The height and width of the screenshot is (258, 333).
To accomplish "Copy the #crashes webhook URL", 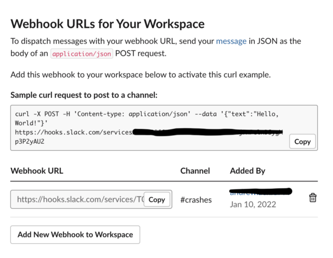I will (x=157, y=199).
